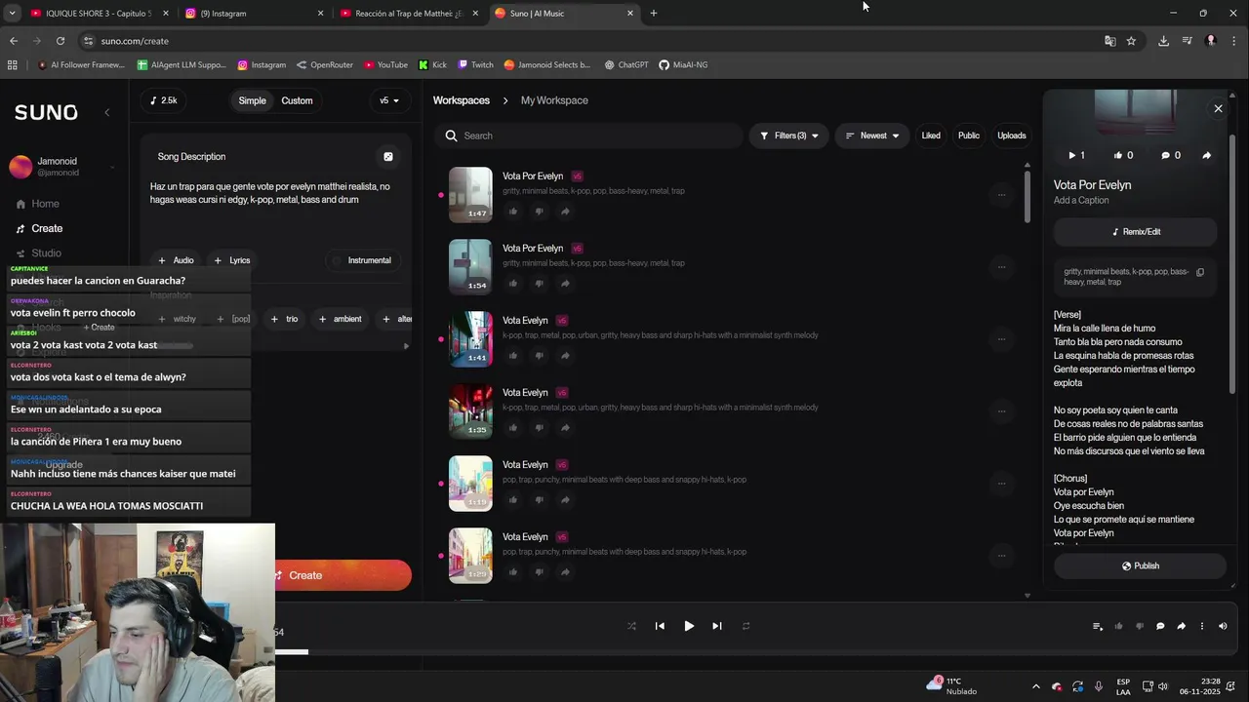Play the current song in player bar
This screenshot has width=1249, height=702.
coord(689,626)
